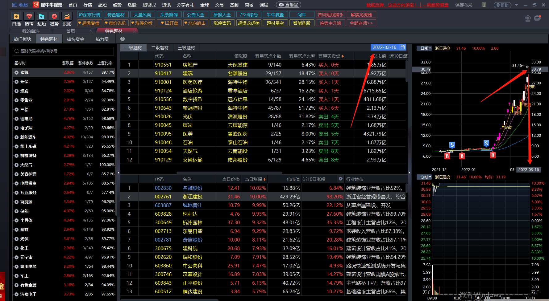Click the 直播室 button
Screen dimensions: 549x301
[288, 5]
